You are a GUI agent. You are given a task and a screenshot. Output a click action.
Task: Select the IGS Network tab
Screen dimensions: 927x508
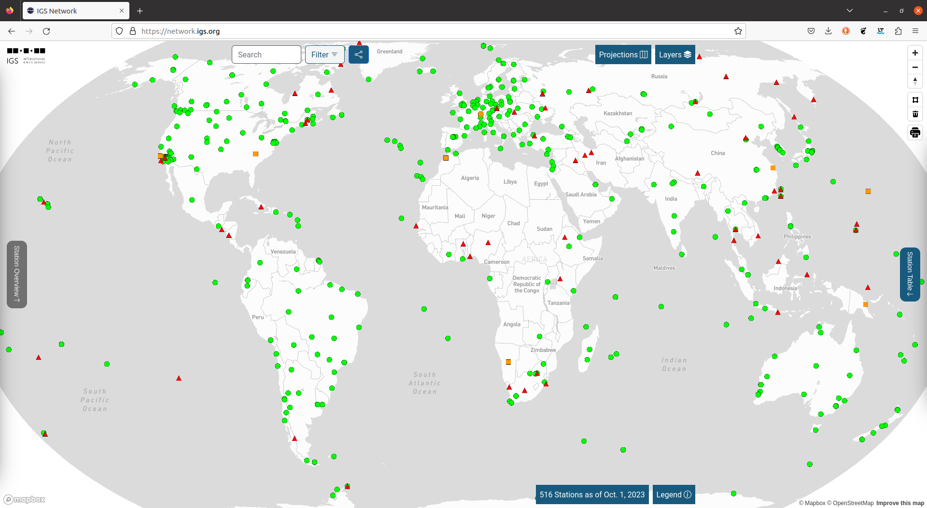click(x=76, y=11)
